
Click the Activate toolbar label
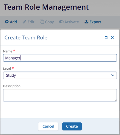[72, 22]
